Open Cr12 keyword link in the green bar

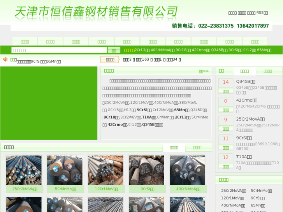[x=250, y=50]
